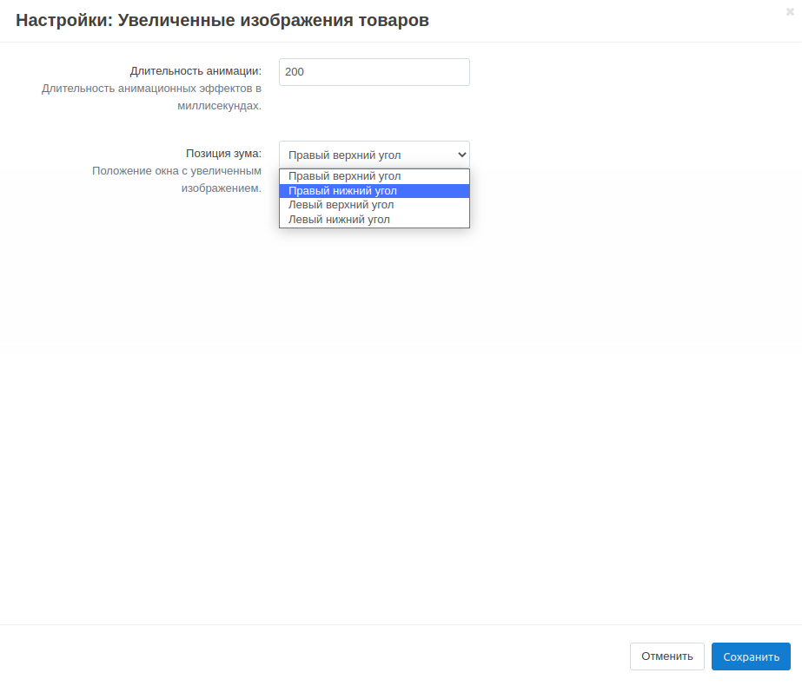This screenshot has width=802, height=686.
Task: Click the blue Сохранить button
Action: 751,656
